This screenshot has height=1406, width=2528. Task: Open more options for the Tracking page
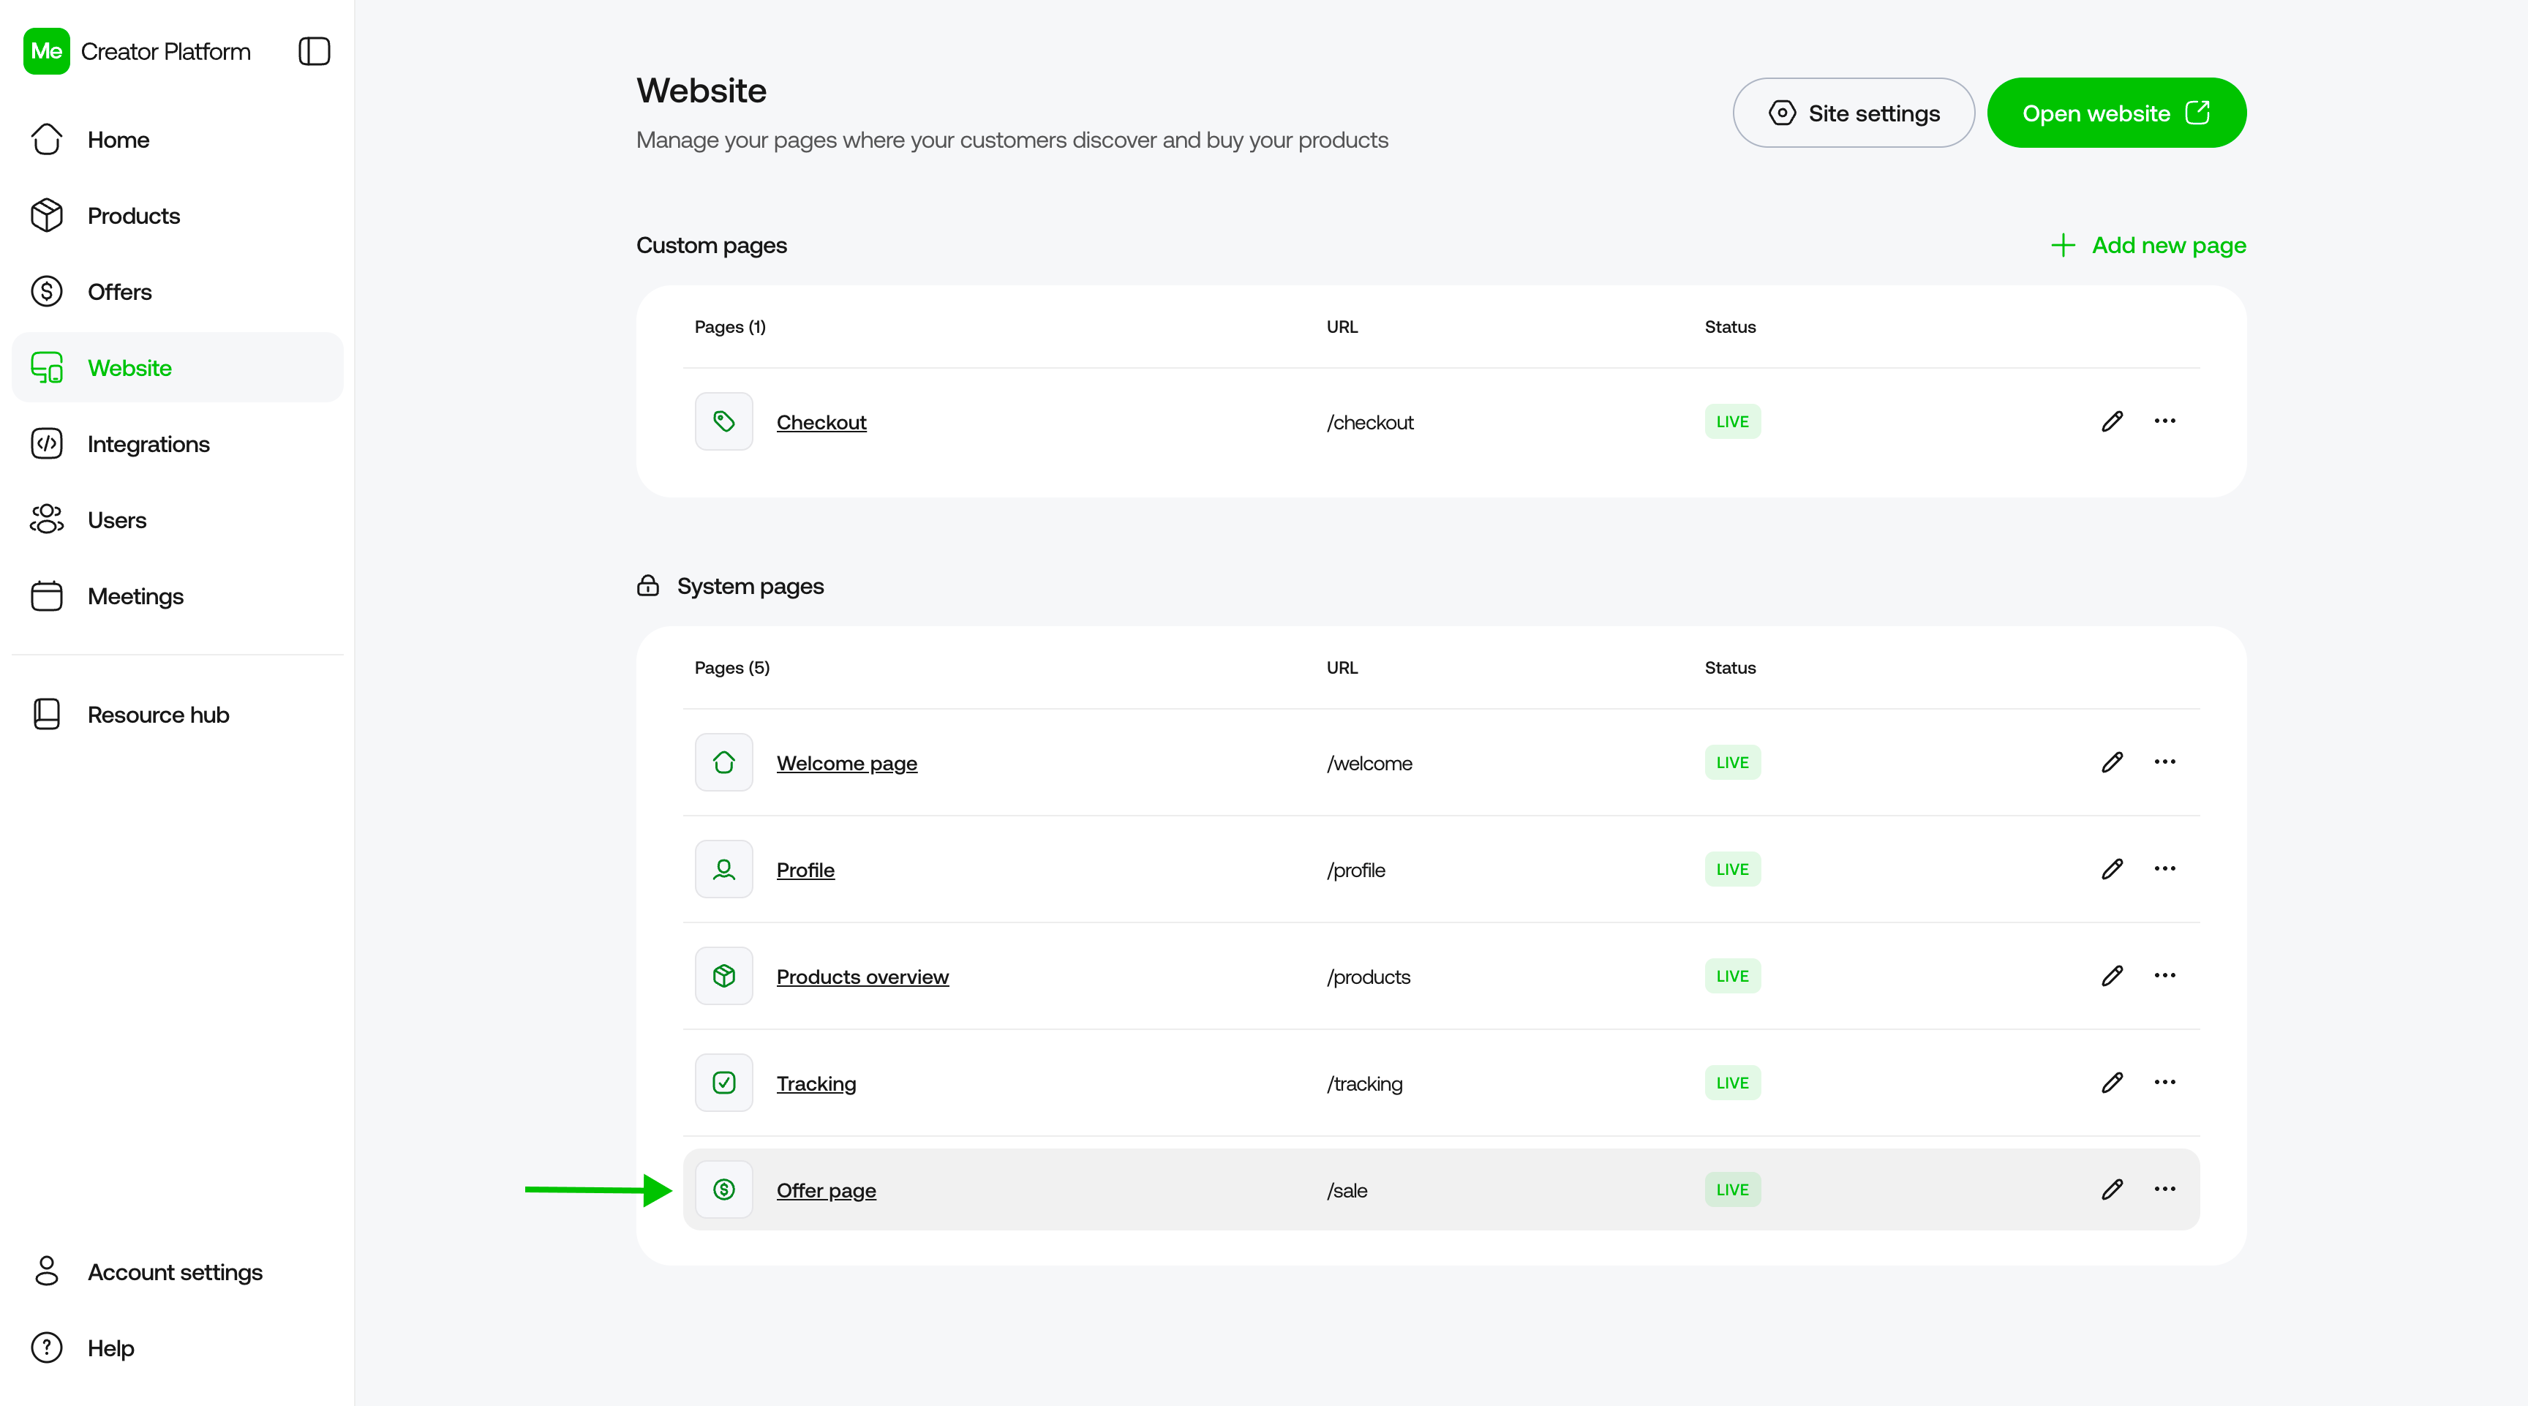pyautogui.click(x=2165, y=1082)
